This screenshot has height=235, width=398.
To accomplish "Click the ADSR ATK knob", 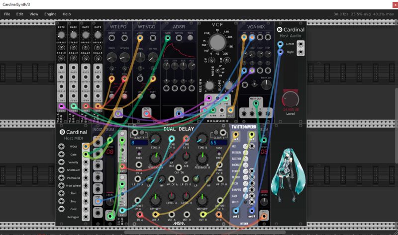I will pos(166,66).
